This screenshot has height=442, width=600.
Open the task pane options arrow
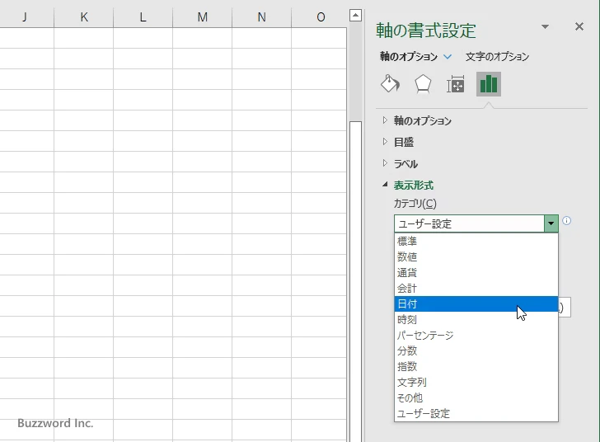546,27
